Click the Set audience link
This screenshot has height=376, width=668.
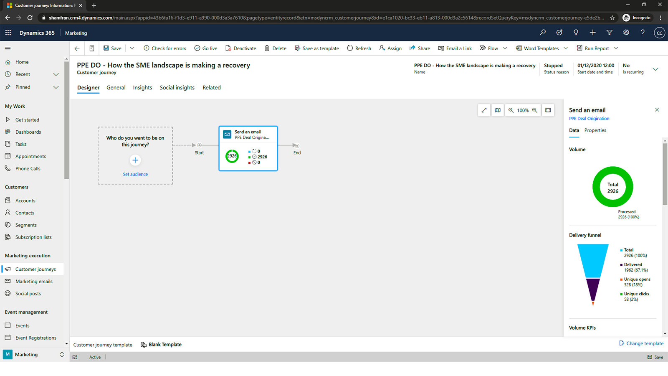point(135,174)
